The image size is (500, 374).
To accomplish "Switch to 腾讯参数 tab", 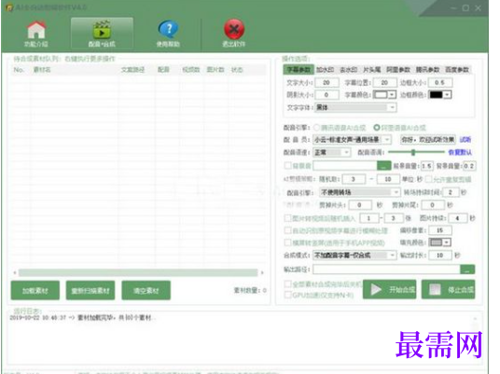I will [x=427, y=70].
